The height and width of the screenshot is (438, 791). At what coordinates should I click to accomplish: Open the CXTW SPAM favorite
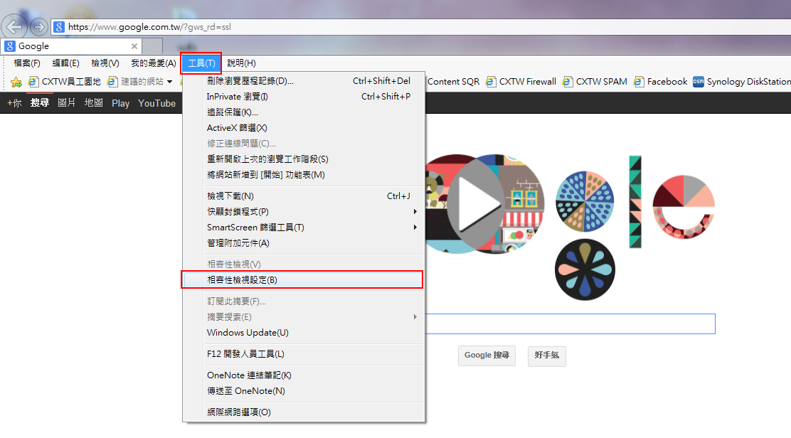[595, 82]
